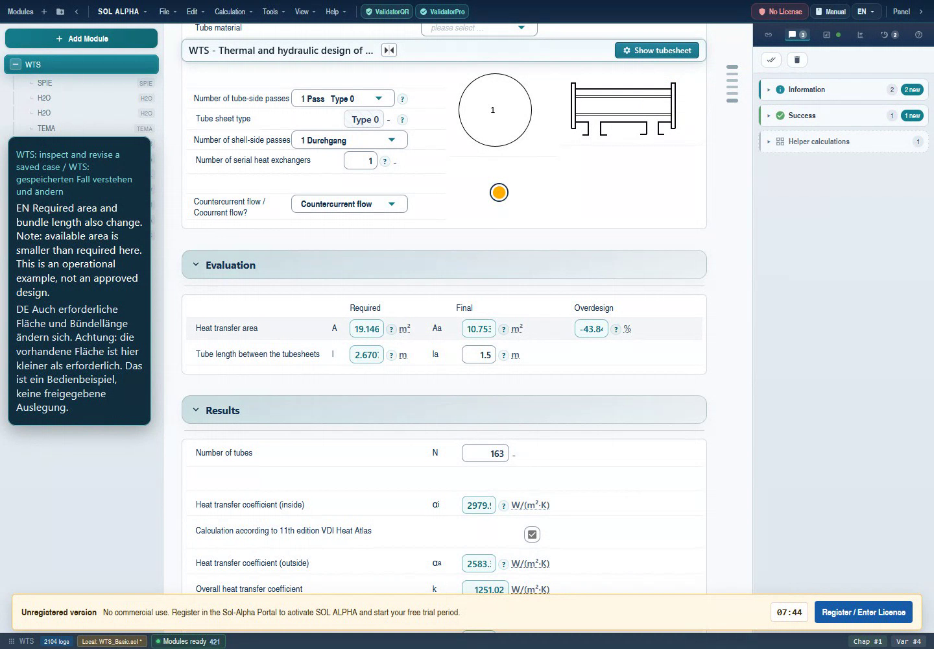
Task: Click the heat exchanger schematic drawing
Action: click(x=623, y=109)
